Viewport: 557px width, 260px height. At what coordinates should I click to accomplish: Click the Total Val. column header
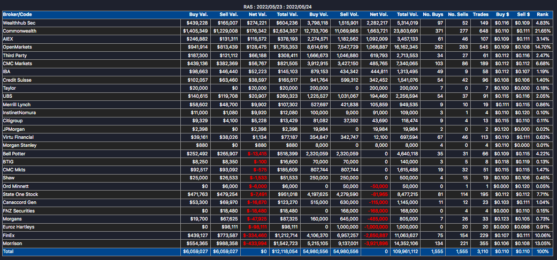(287, 14)
